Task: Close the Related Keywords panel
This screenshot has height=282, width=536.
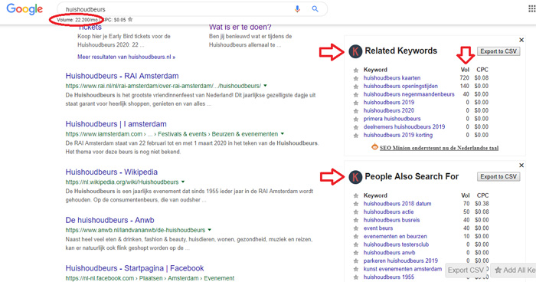Action: pos(521,40)
